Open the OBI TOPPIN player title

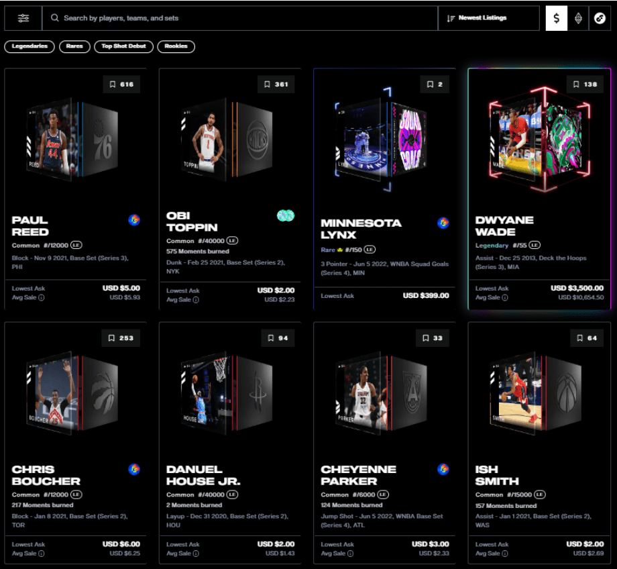click(x=192, y=221)
